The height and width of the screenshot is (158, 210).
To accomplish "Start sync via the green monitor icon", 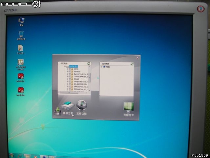I will pos(129,107).
